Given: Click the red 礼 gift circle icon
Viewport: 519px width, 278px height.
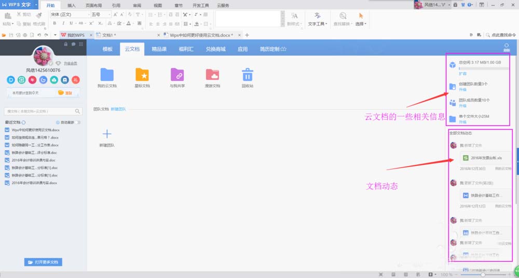Looking at the screenshot, I should pyautogui.click(x=76, y=80).
